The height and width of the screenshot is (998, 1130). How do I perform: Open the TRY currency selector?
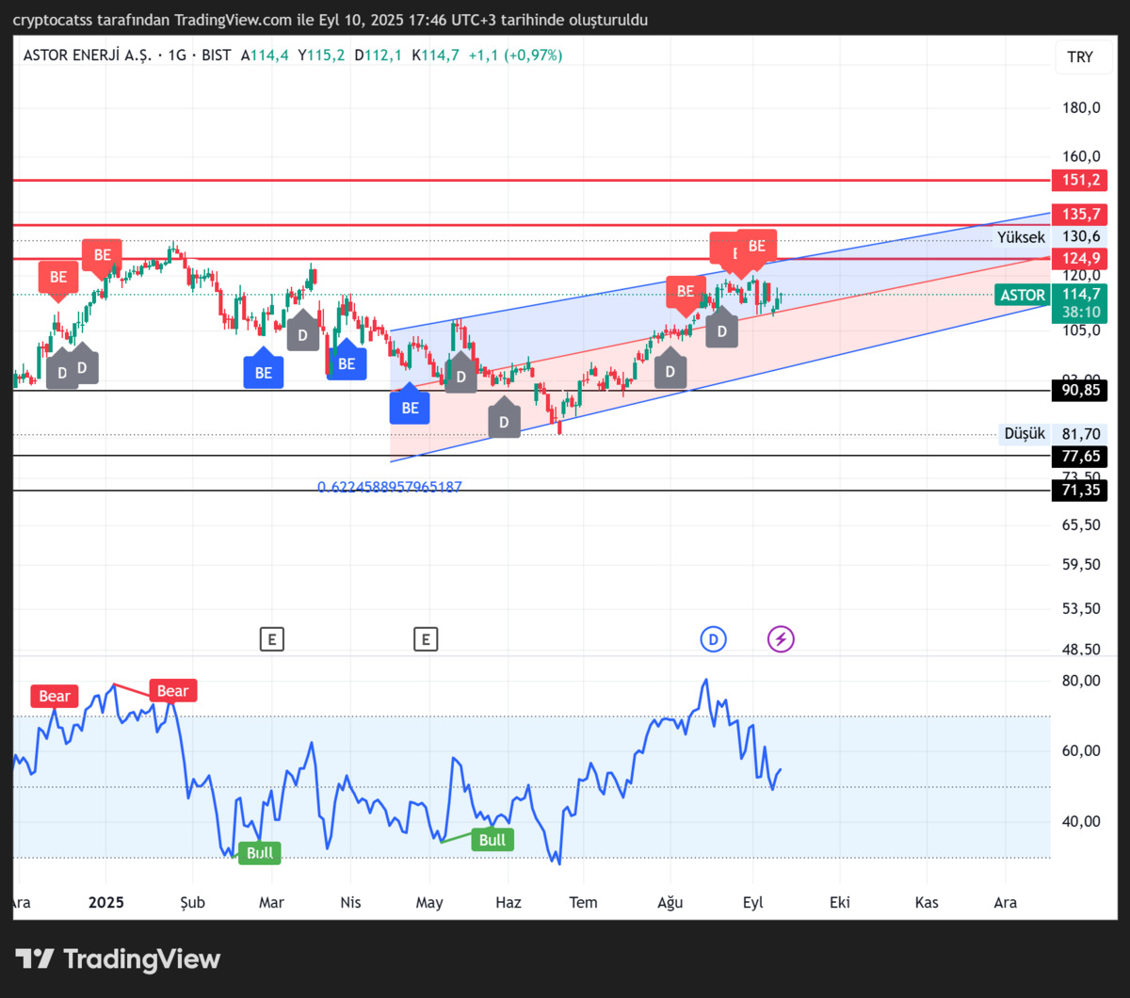click(1080, 56)
